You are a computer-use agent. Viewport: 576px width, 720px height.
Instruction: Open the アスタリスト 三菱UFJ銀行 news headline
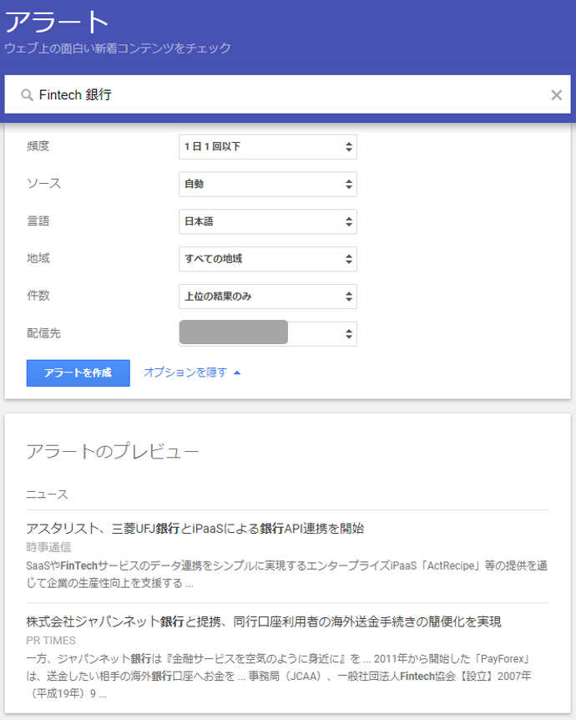pyautogui.click(x=195, y=529)
